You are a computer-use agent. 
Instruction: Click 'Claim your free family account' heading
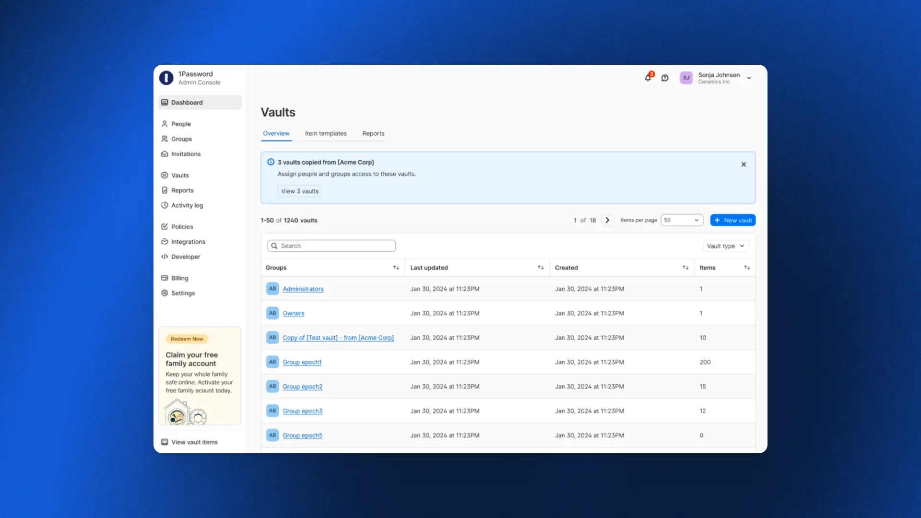(x=192, y=359)
